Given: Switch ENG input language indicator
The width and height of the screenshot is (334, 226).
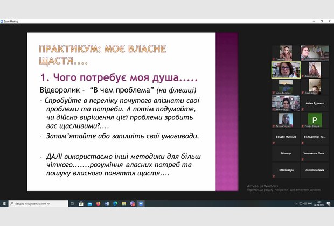Looking at the screenshot, I should click(310, 203).
